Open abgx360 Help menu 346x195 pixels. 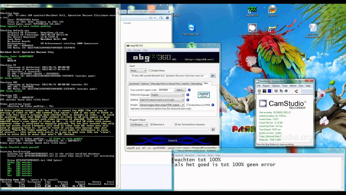point(145,50)
